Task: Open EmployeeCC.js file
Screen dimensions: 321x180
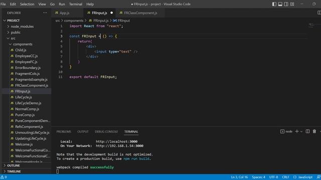Action: (x=27, y=56)
